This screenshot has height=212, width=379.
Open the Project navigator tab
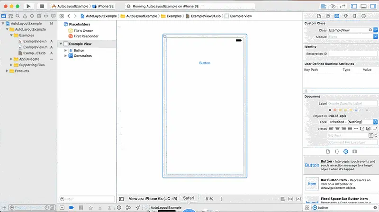(3, 16)
